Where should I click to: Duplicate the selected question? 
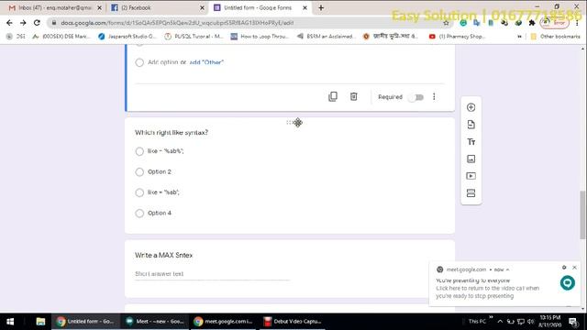333,96
